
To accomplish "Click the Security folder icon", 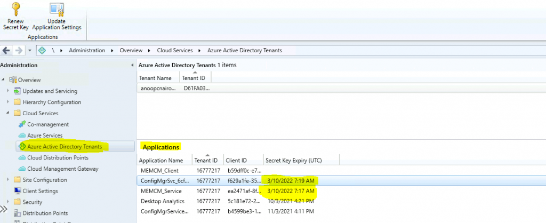I will pyautogui.click(x=17, y=202).
